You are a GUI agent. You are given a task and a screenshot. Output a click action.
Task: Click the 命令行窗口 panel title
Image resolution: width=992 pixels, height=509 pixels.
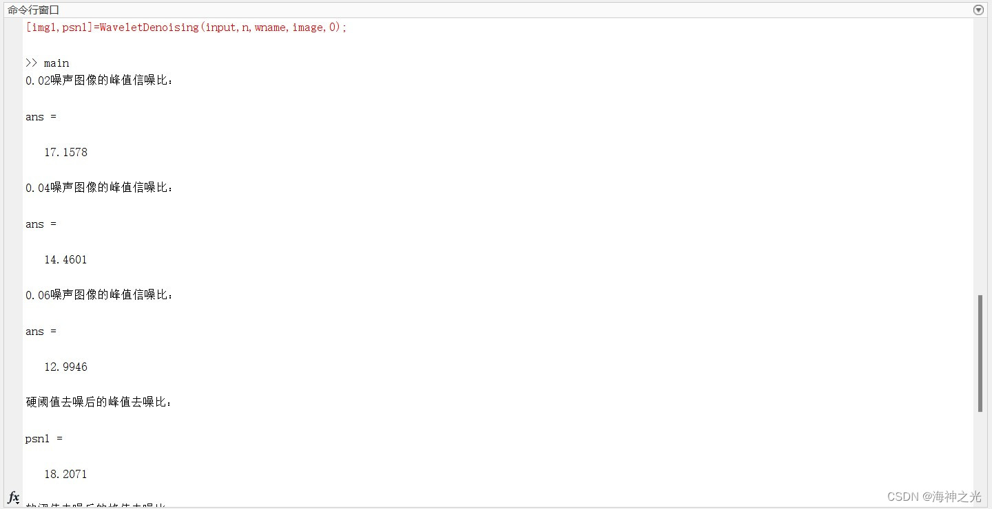click(34, 10)
